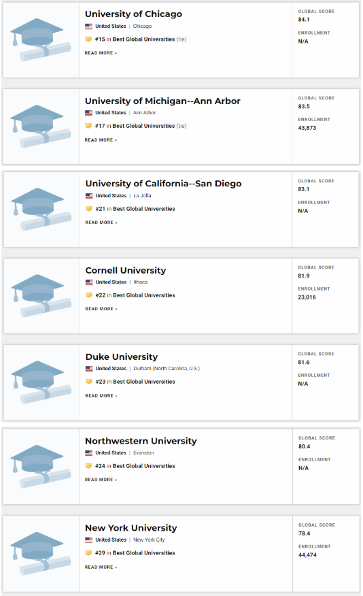Viewport: 363px width, 596px height.
Task: Click ranking badge icon beside #29 ranking
Action: pyautogui.click(x=88, y=552)
